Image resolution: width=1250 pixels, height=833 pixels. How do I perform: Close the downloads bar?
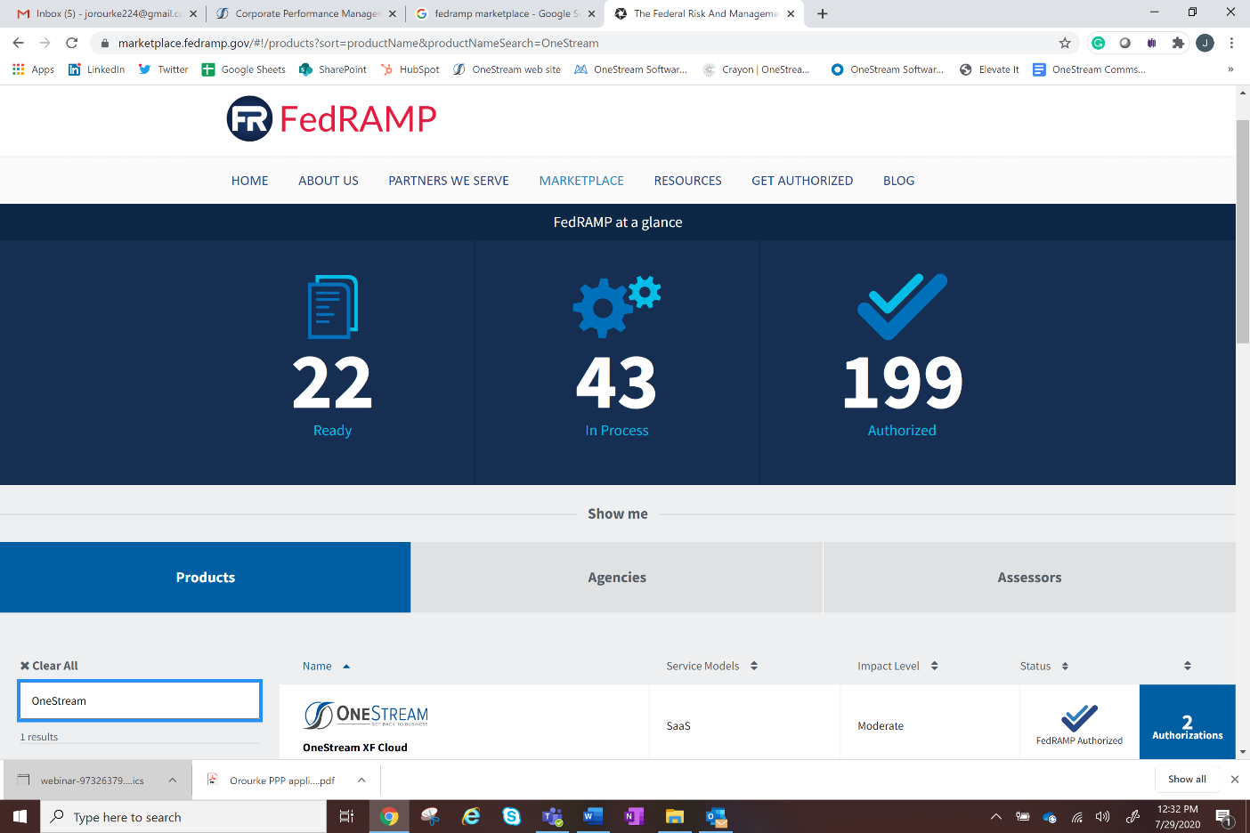(x=1235, y=779)
